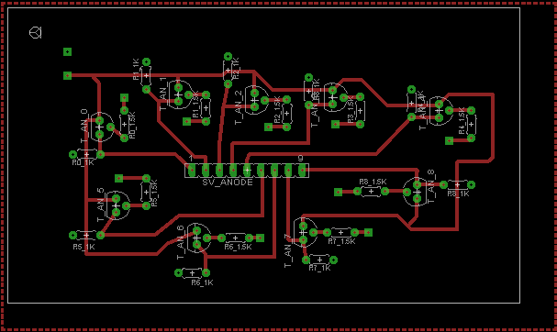Pick the T_AN_7 transistor center cross
Image resolution: width=557 pixels, height=332 pixels.
(x=303, y=233)
